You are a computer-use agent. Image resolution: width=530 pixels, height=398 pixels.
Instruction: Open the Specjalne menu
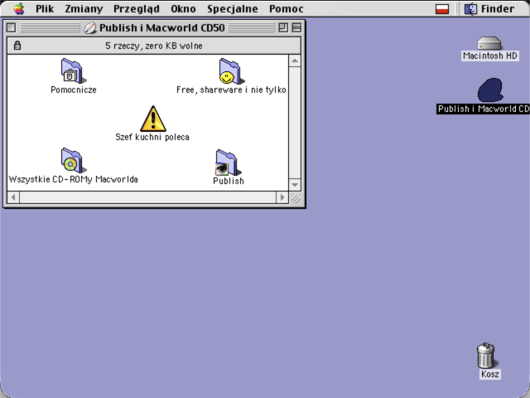pos(233,9)
